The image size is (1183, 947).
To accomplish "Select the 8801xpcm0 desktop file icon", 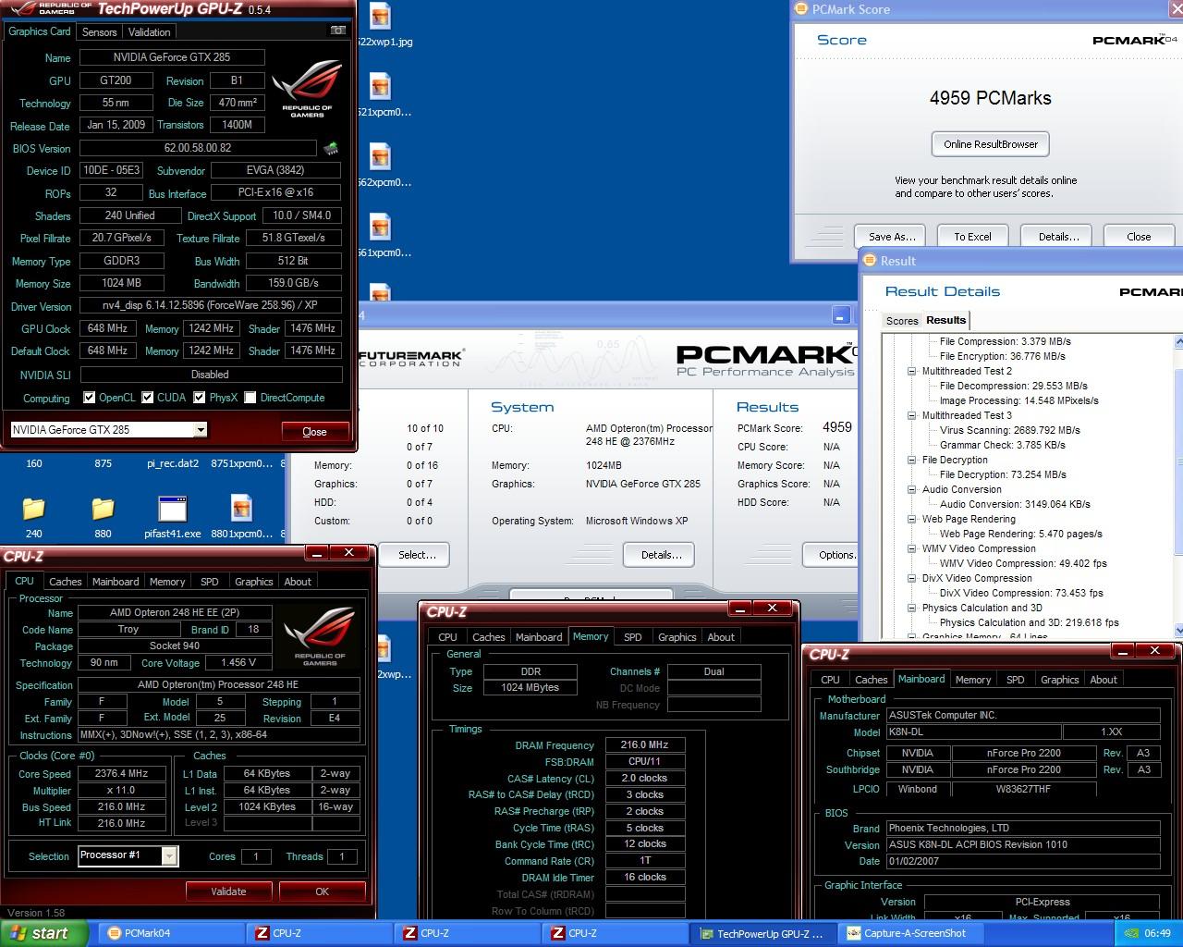I will (x=242, y=508).
